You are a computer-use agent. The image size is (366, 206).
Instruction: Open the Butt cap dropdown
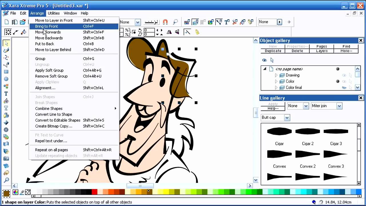coord(287,118)
